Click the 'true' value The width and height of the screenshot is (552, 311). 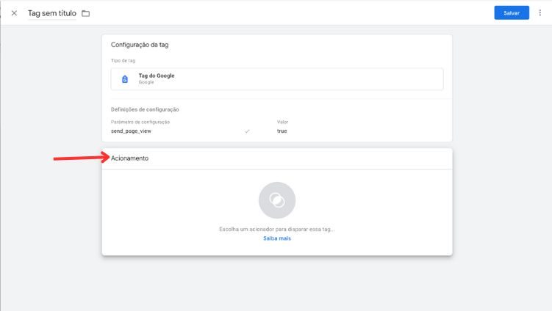pos(282,131)
